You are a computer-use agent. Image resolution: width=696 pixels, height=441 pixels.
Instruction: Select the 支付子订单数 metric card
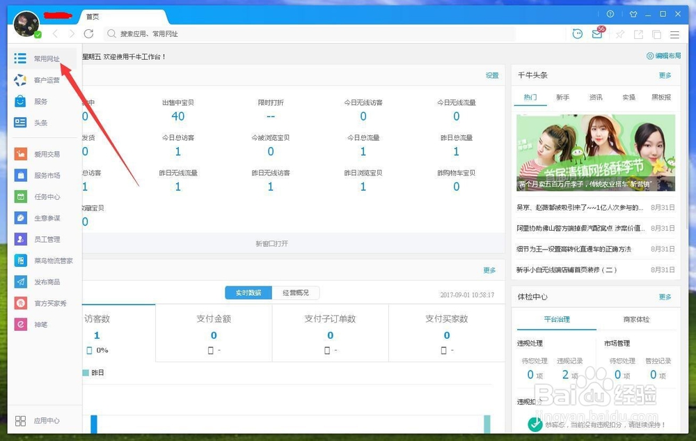click(330, 333)
